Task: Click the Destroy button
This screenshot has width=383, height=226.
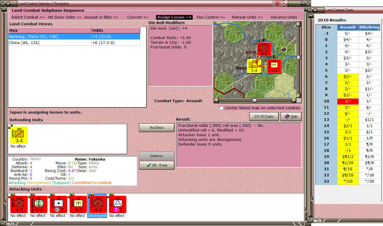Action: tap(156, 156)
